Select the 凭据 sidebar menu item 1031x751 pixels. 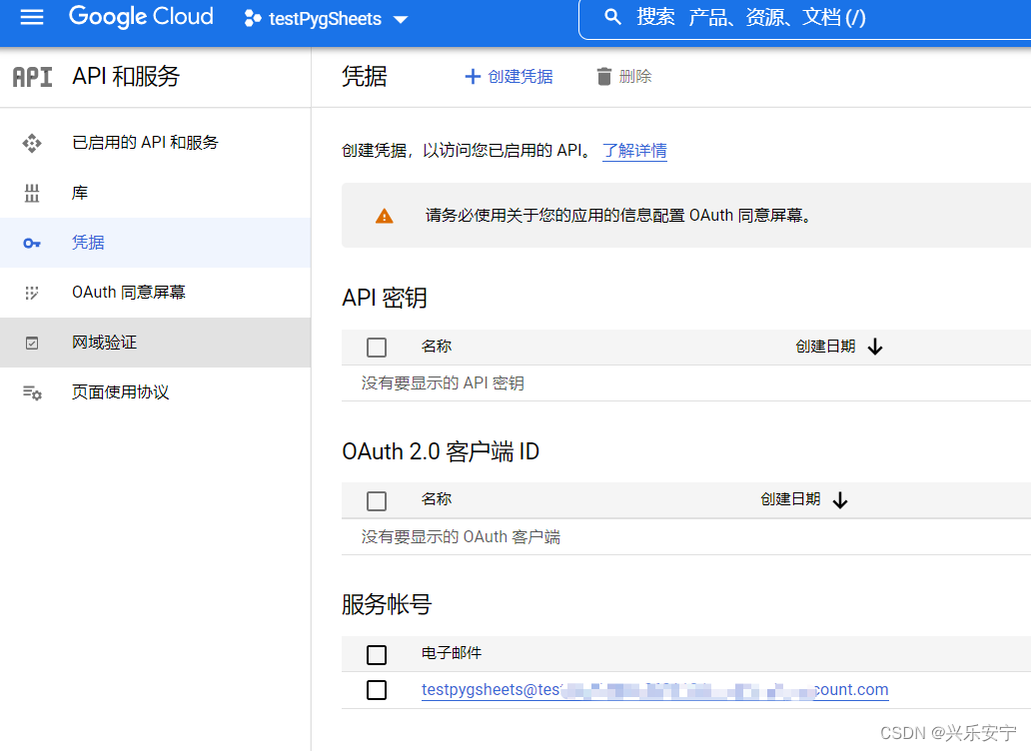click(x=155, y=243)
